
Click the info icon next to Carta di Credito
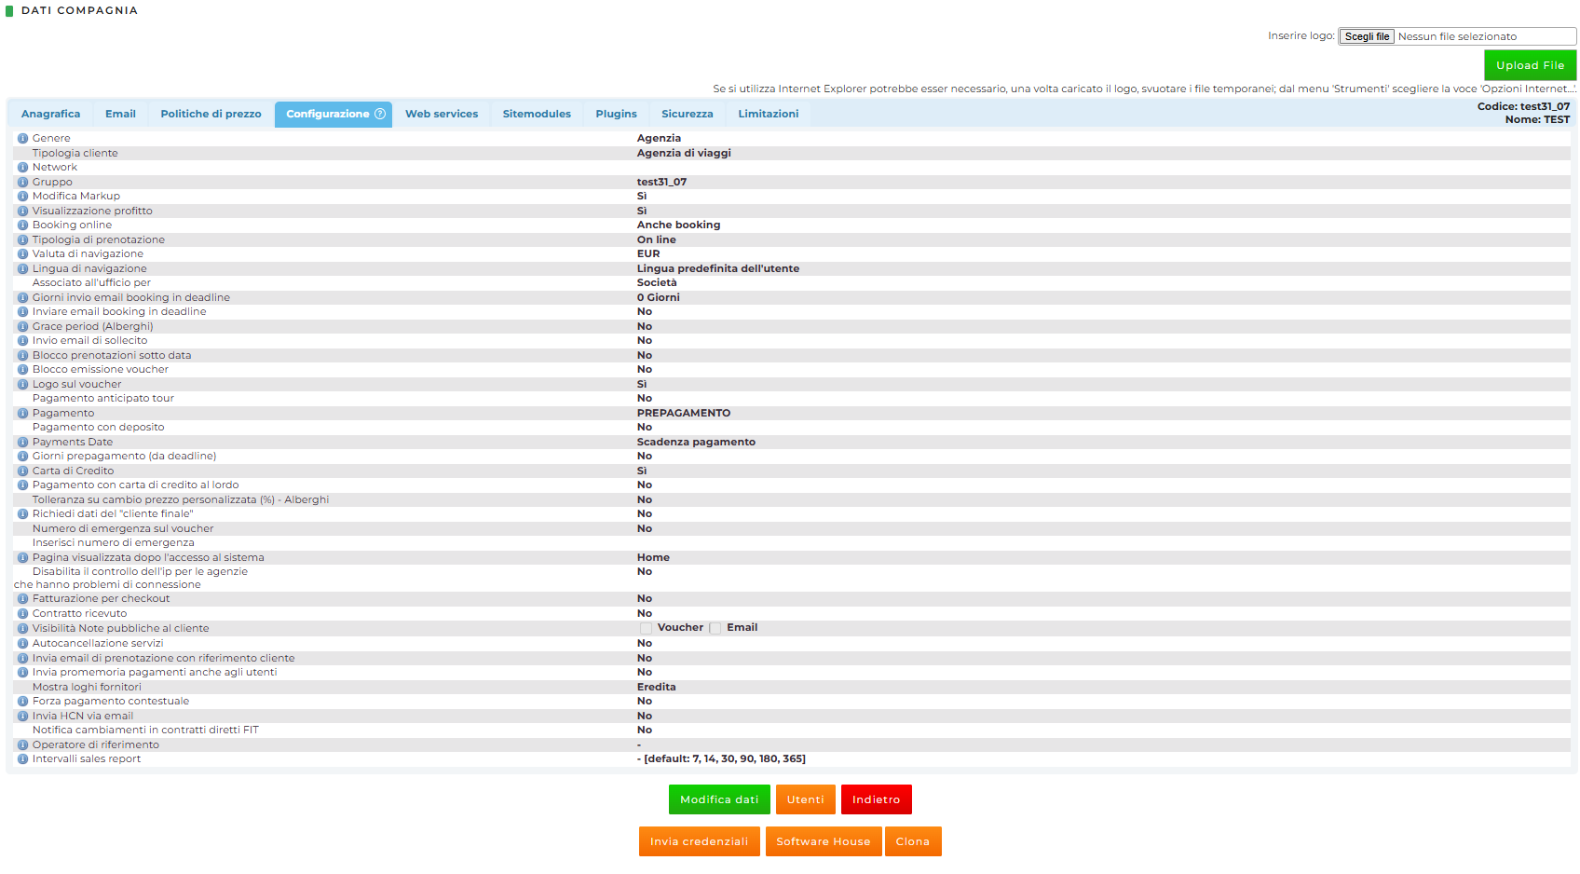[x=22, y=471]
